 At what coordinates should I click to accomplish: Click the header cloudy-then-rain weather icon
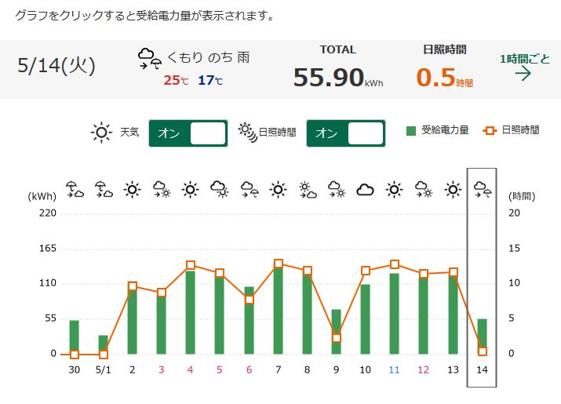pyautogui.click(x=150, y=59)
